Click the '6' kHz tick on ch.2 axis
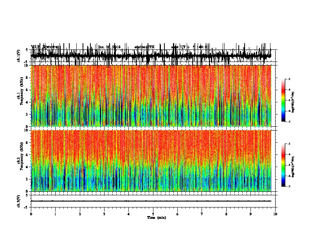This screenshot has height=240, width=310. [27, 155]
